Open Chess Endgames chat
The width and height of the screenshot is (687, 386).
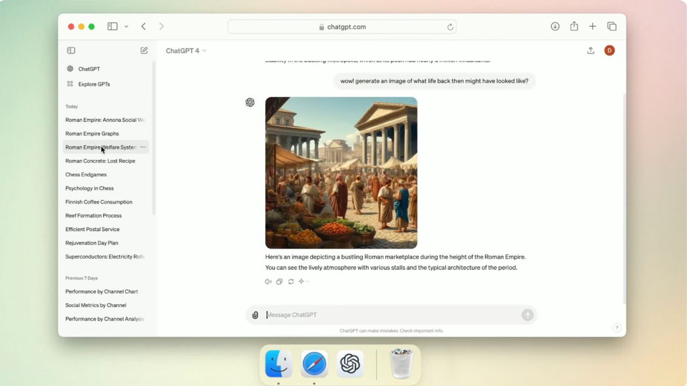[x=86, y=175]
